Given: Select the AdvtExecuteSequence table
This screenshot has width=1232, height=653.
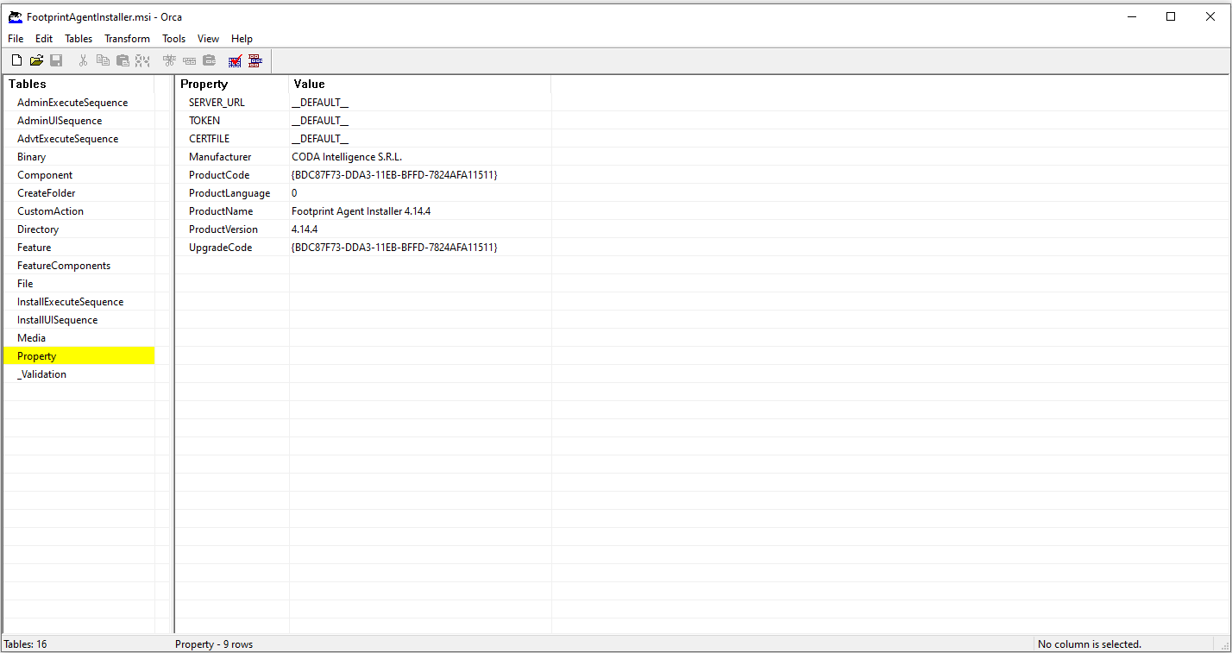Looking at the screenshot, I should coord(79,139).
